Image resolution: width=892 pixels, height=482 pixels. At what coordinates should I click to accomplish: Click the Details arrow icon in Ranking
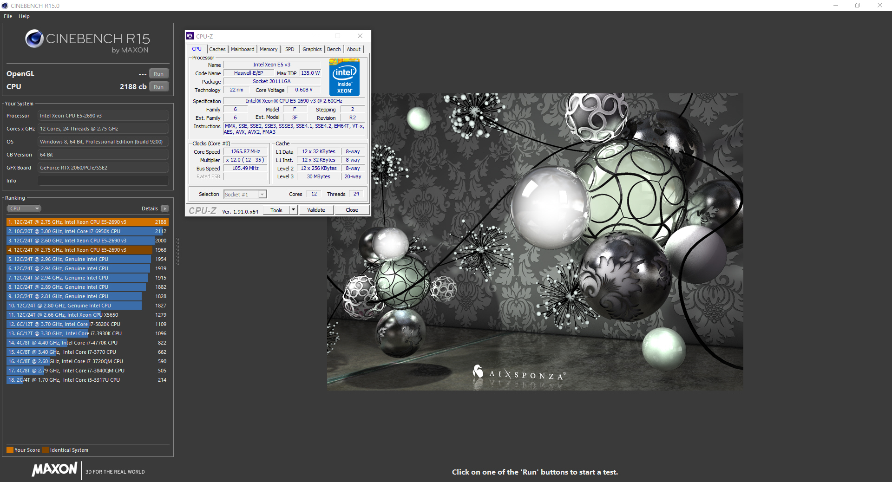point(165,208)
